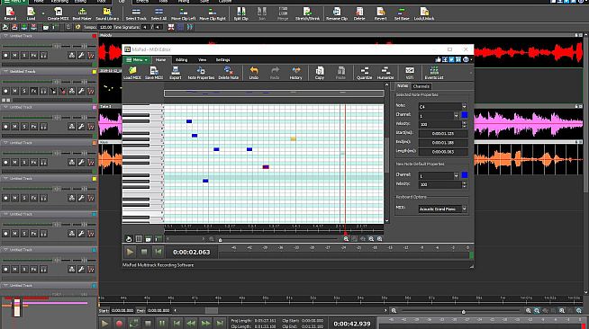Click Set Base in the main toolbar
Screen dimensions: 589x329
point(402,13)
